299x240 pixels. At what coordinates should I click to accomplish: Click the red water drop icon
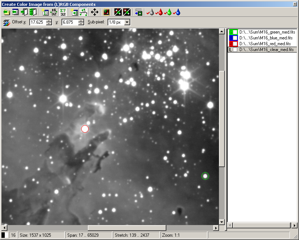point(159,12)
